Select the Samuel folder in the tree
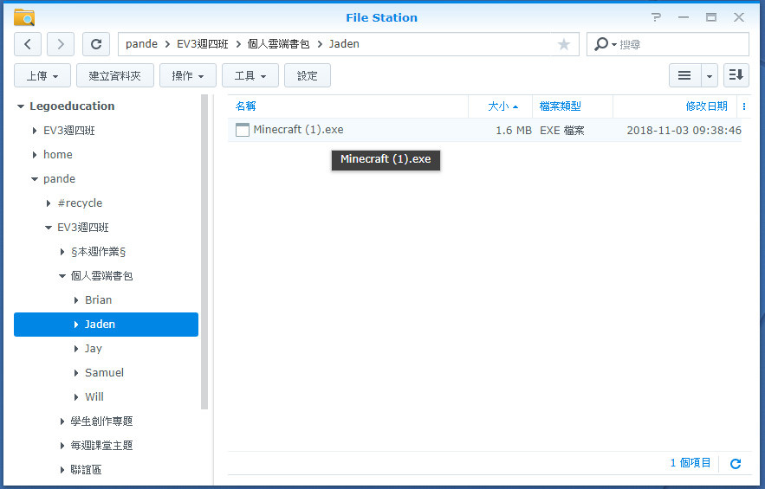The image size is (765, 489). tap(104, 372)
